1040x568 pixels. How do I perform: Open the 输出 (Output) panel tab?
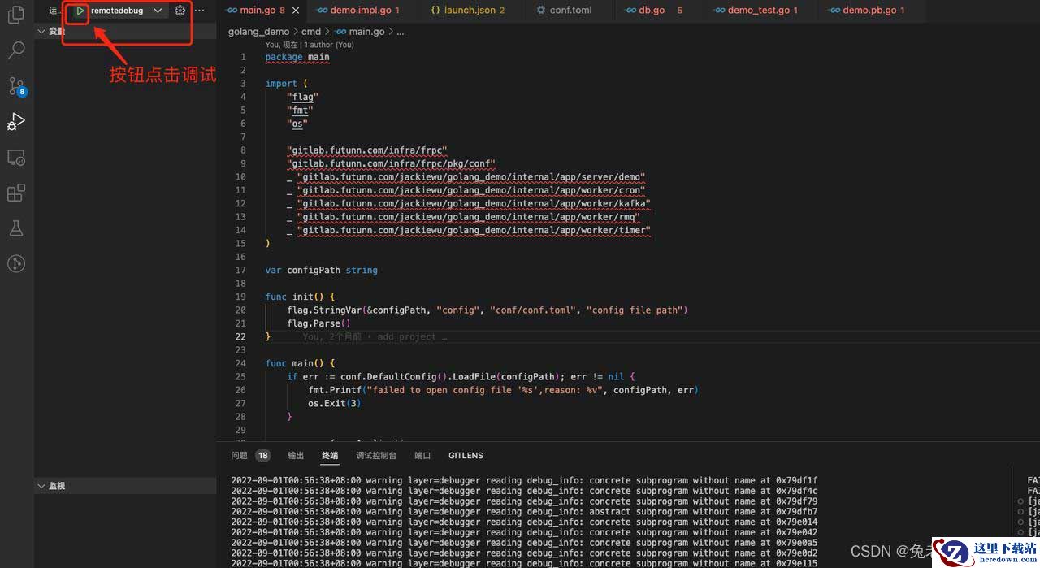coord(296,456)
